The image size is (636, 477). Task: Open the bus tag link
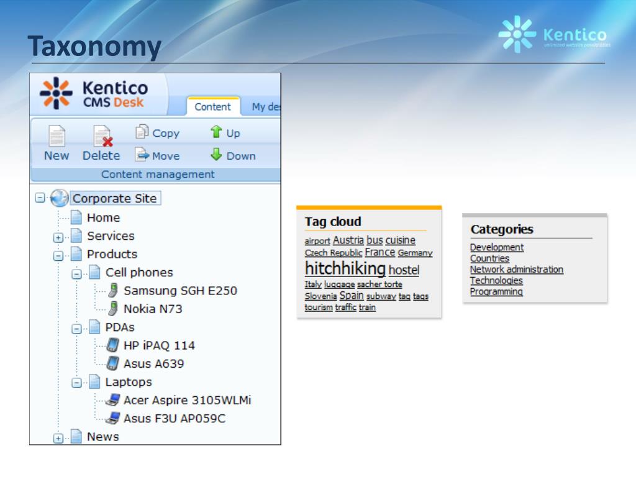point(375,240)
